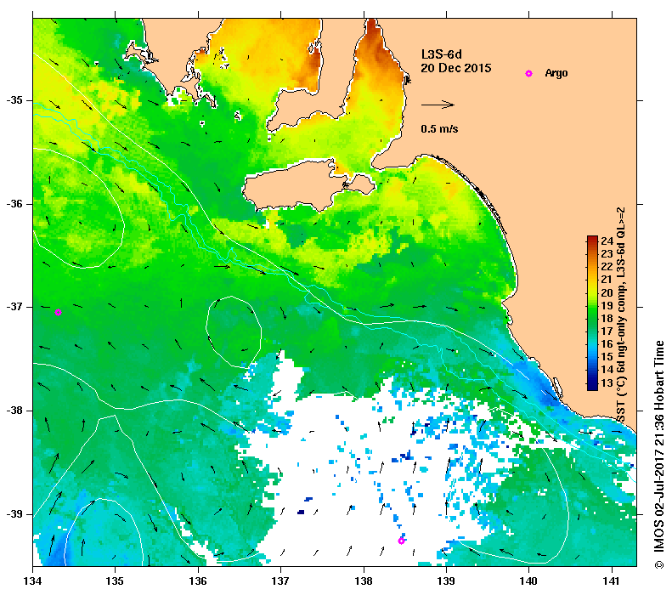This screenshot has width=672, height=595.
Task: Click the 'L3S-6d' title text
Action: tap(442, 54)
